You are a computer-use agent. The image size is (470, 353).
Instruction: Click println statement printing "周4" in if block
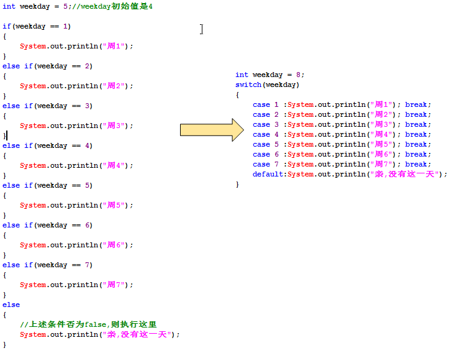76,165
